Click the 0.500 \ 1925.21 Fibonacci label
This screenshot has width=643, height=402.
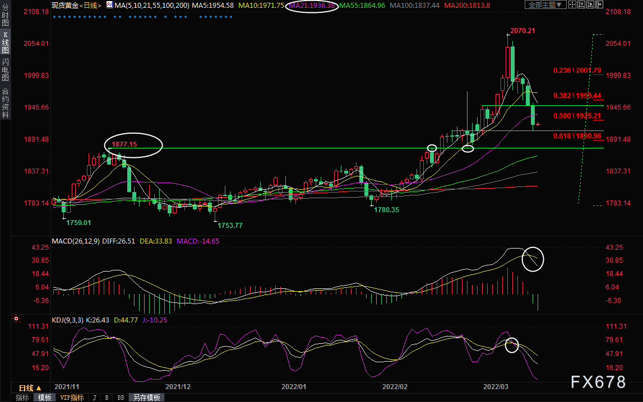coord(577,116)
